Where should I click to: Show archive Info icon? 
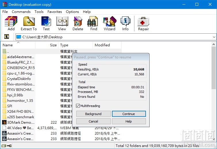[x=125, y=21]
